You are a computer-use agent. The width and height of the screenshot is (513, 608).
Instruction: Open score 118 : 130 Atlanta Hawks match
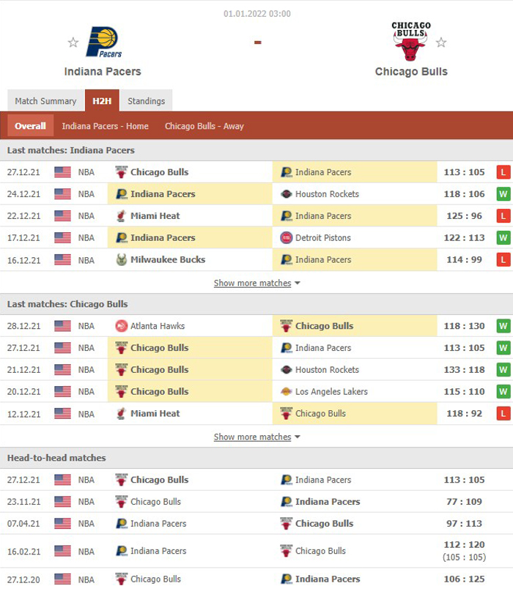point(465,326)
